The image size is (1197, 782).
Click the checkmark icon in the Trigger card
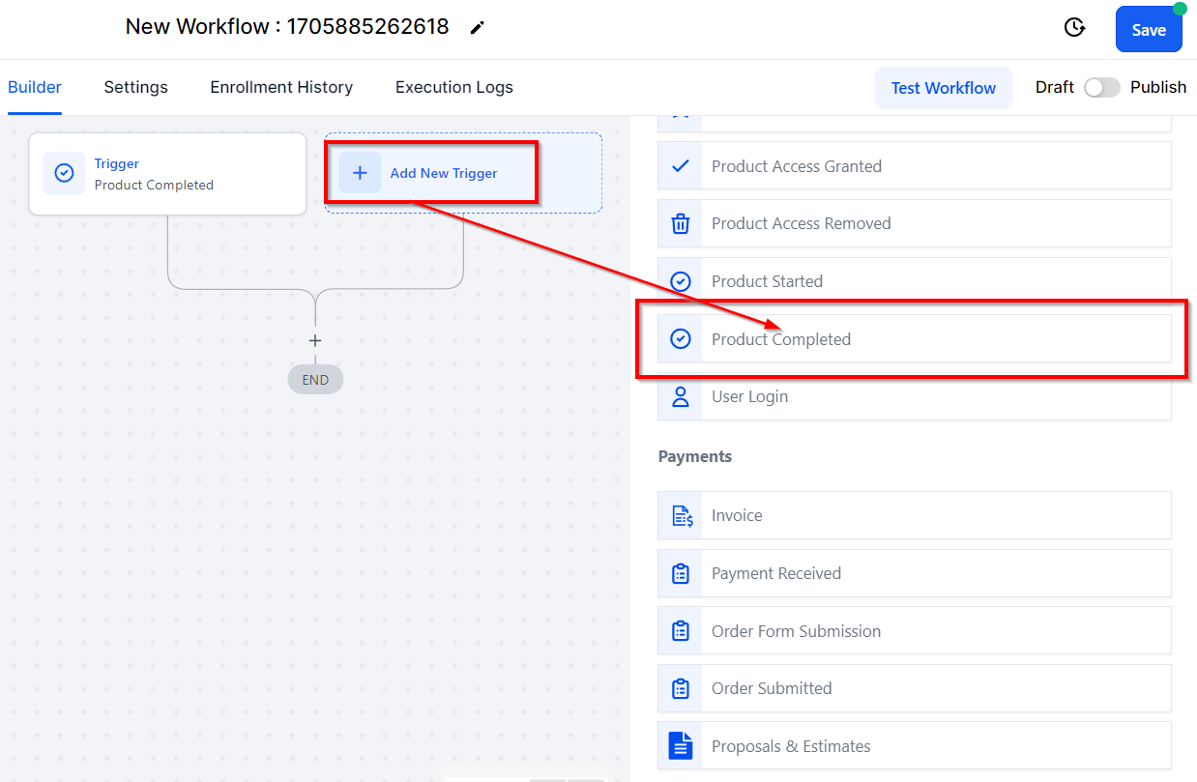pos(64,173)
